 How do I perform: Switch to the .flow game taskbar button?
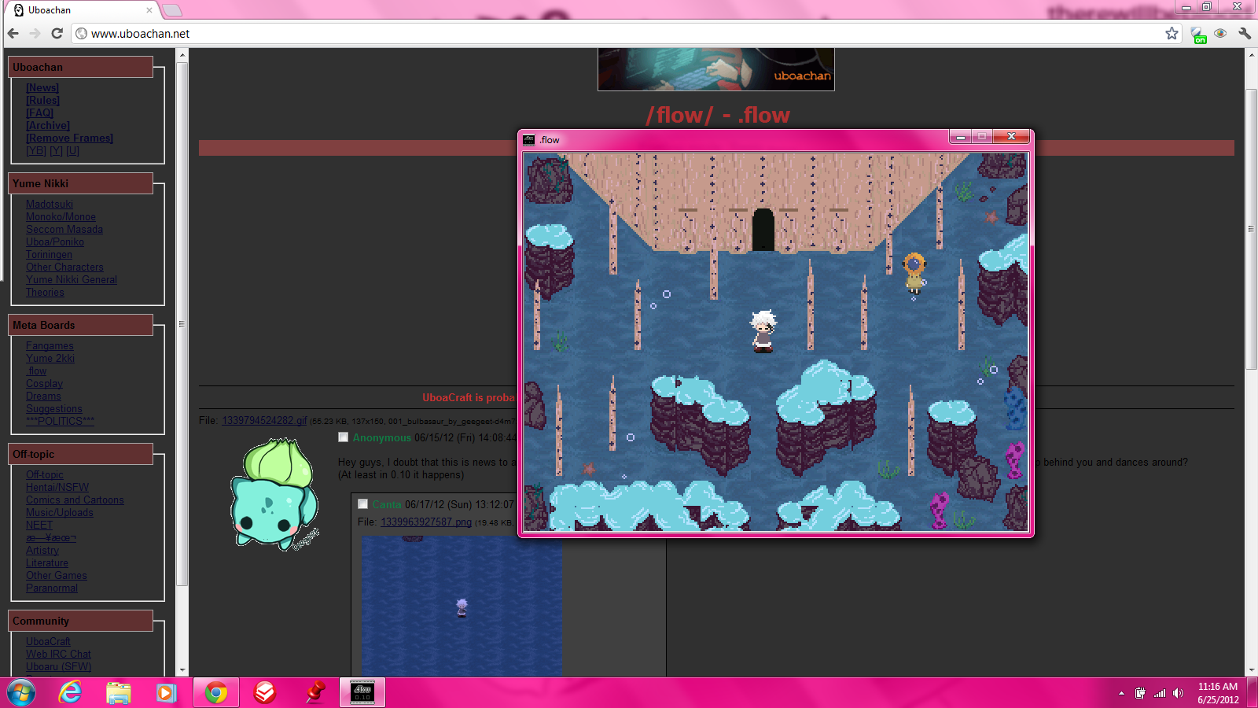[x=362, y=693]
